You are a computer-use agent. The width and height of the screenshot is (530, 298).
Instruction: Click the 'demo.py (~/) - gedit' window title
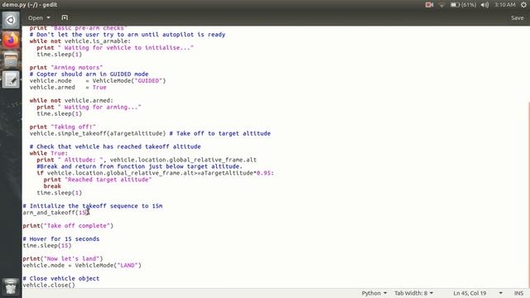pyautogui.click(x=30, y=5)
